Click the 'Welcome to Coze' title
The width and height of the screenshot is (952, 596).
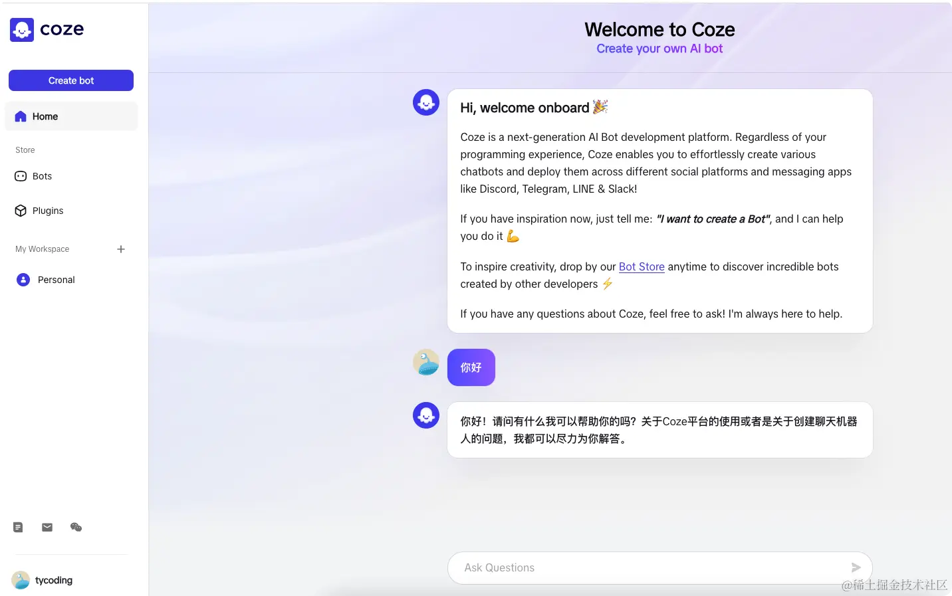pyautogui.click(x=659, y=29)
